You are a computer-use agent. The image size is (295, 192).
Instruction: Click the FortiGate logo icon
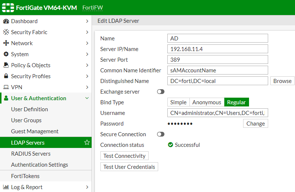pyautogui.click(x=8, y=8)
